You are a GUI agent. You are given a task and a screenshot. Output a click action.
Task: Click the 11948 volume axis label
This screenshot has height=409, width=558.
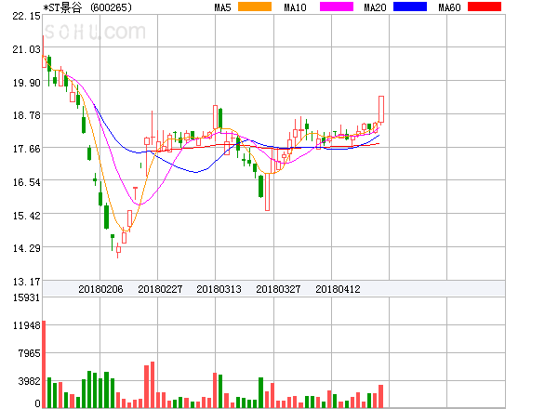(26, 325)
